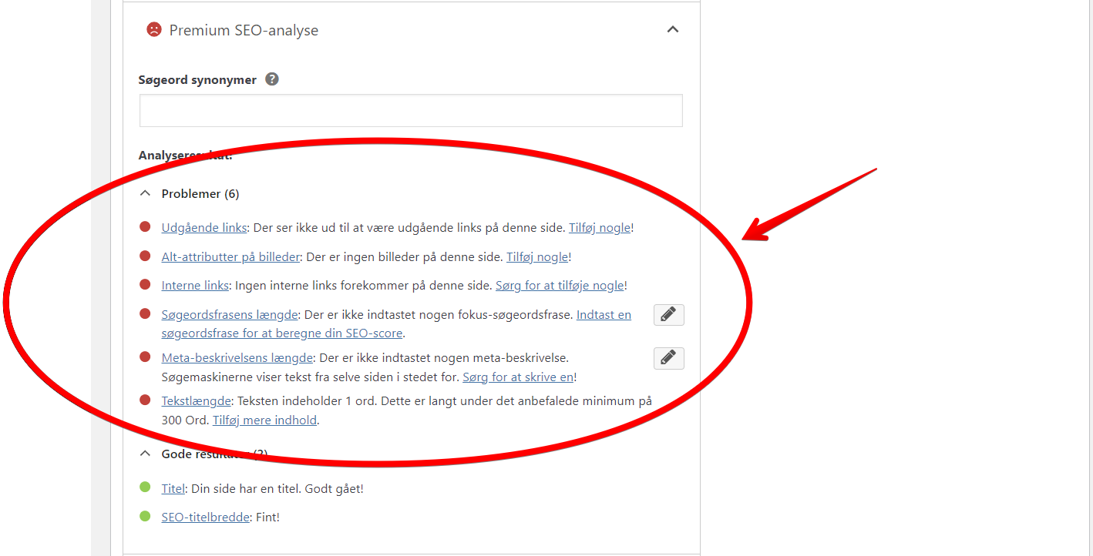The width and height of the screenshot is (1093, 556).
Task: Click 'Indtast en søgeordsfrase' link
Action: point(604,315)
